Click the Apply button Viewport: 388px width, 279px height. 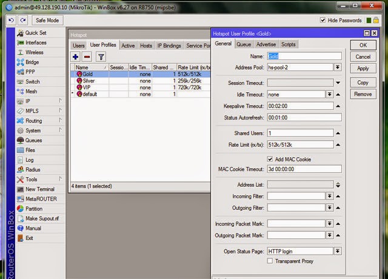click(363, 69)
